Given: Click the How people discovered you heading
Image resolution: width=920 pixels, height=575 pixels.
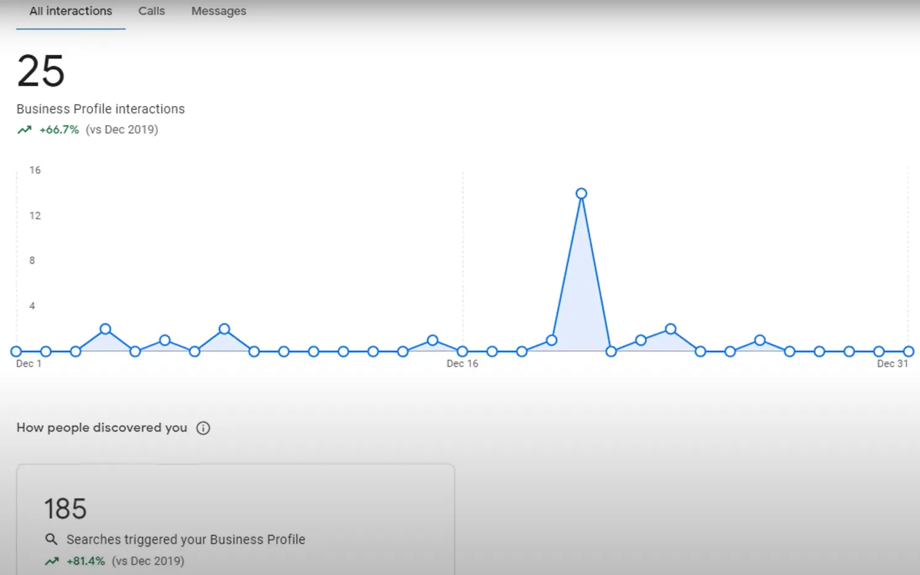Looking at the screenshot, I should coord(102,428).
